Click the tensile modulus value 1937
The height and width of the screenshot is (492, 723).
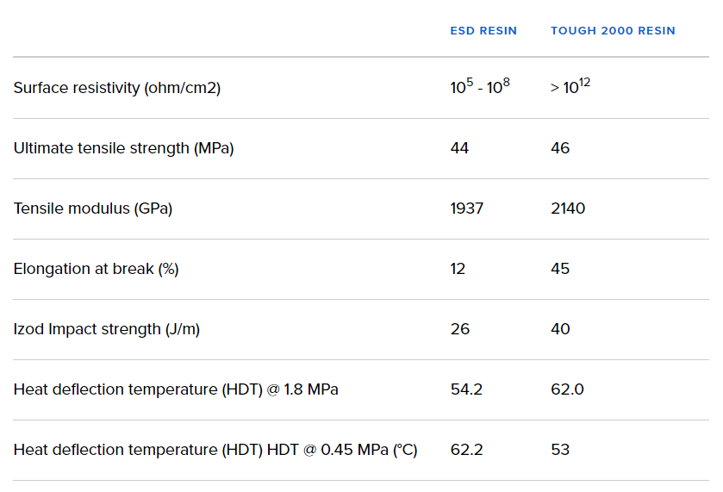[466, 209]
